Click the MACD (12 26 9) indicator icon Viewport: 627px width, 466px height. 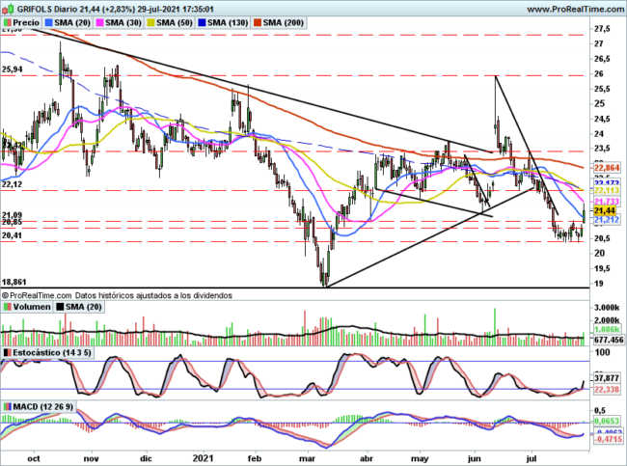(x=7, y=406)
